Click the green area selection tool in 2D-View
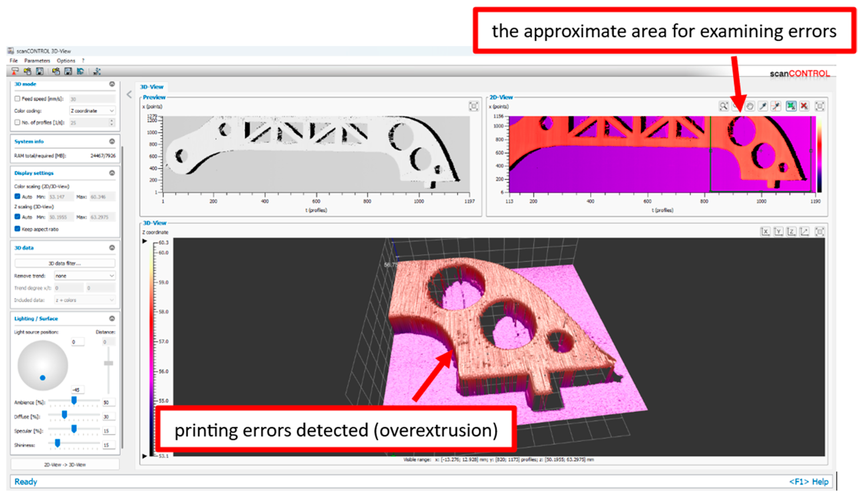The width and height of the screenshot is (862, 500). [x=791, y=106]
